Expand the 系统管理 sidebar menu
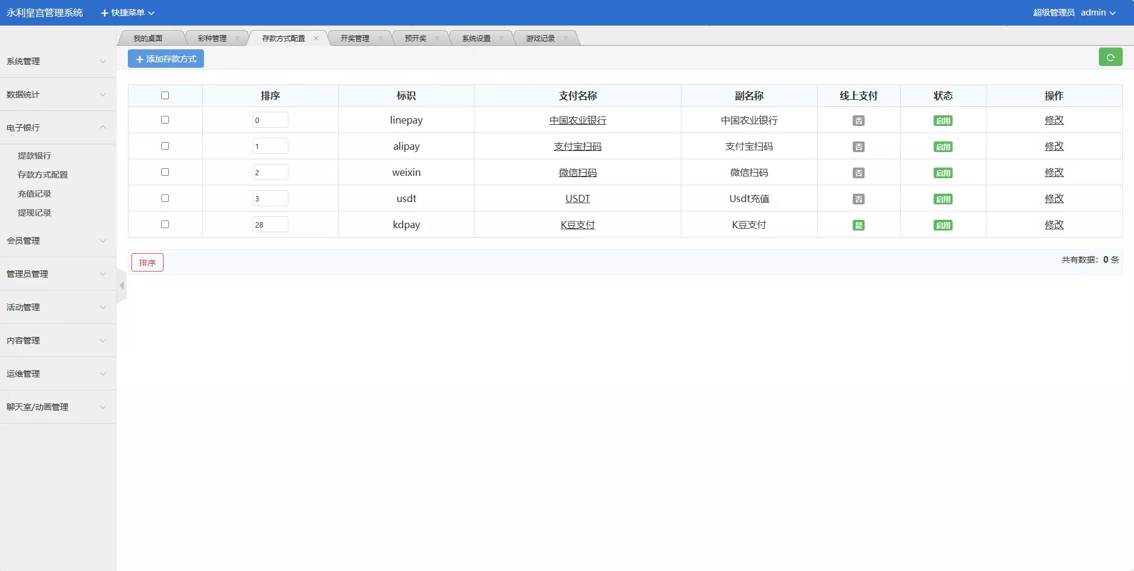 pyautogui.click(x=58, y=61)
